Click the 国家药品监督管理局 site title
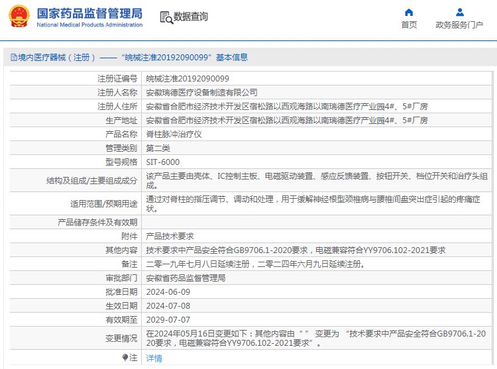The height and width of the screenshot is (369, 497). point(89,13)
